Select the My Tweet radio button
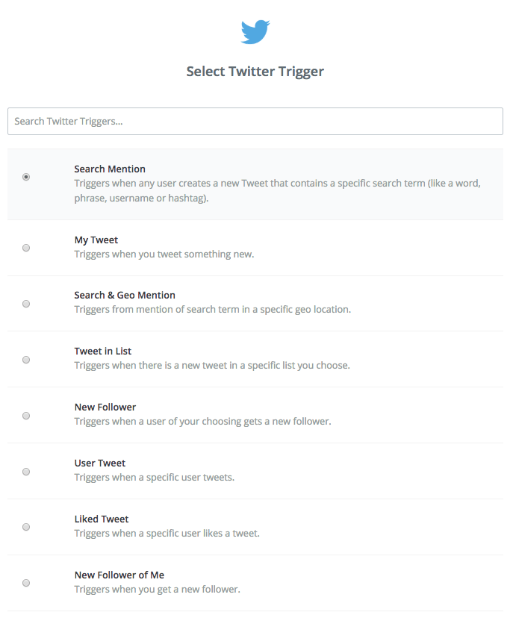Viewport: 513px width, 618px height. coord(26,248)
